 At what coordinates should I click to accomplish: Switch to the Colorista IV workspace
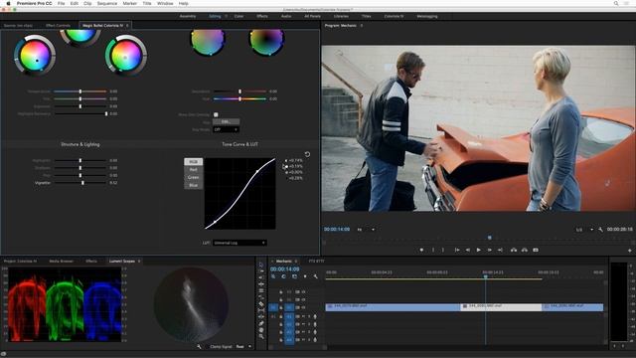pyautogui.click(x=394, y=16)
